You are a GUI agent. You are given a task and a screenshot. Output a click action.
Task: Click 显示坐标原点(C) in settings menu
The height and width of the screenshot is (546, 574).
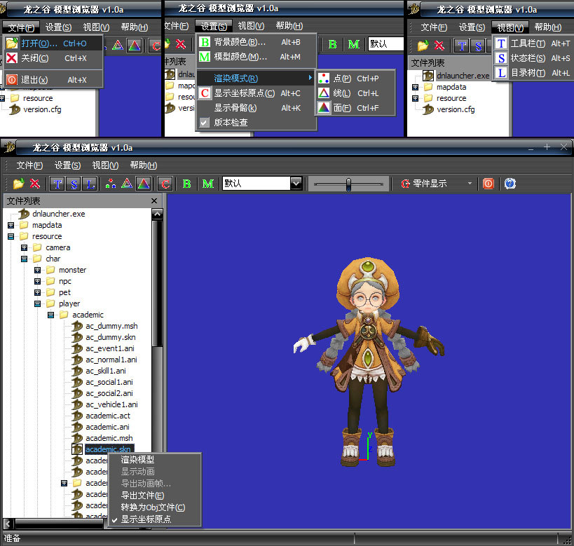[x=257, y=93]
